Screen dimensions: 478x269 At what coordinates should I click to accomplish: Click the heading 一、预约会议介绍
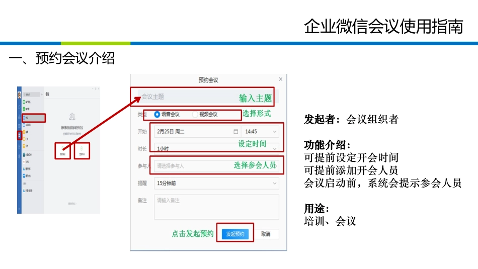pos(61,58)
